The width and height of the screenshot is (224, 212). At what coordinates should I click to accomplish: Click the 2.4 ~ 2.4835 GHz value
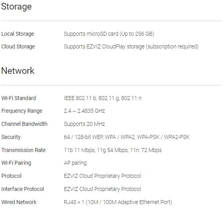click(x=84, y=111)
